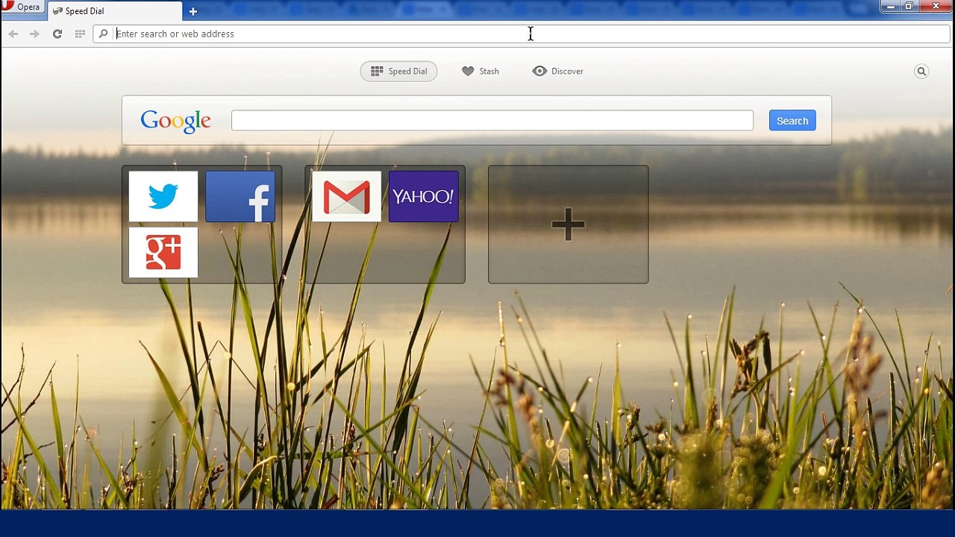Open the Twitter speed dial tile

[x=163, y=196]
